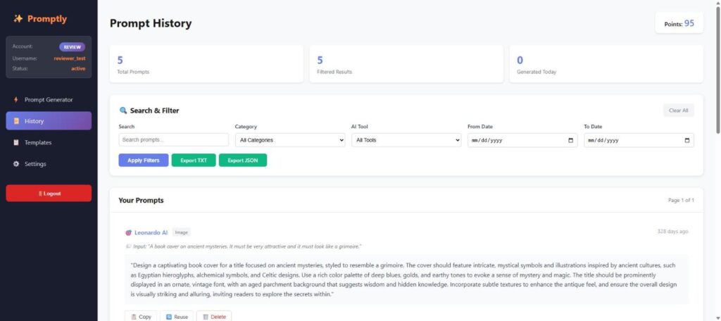The width and height of the screenshot is (721, 321).
Task: Click the lightning icon beside Prompt Generator
Action: coord(16,100)
